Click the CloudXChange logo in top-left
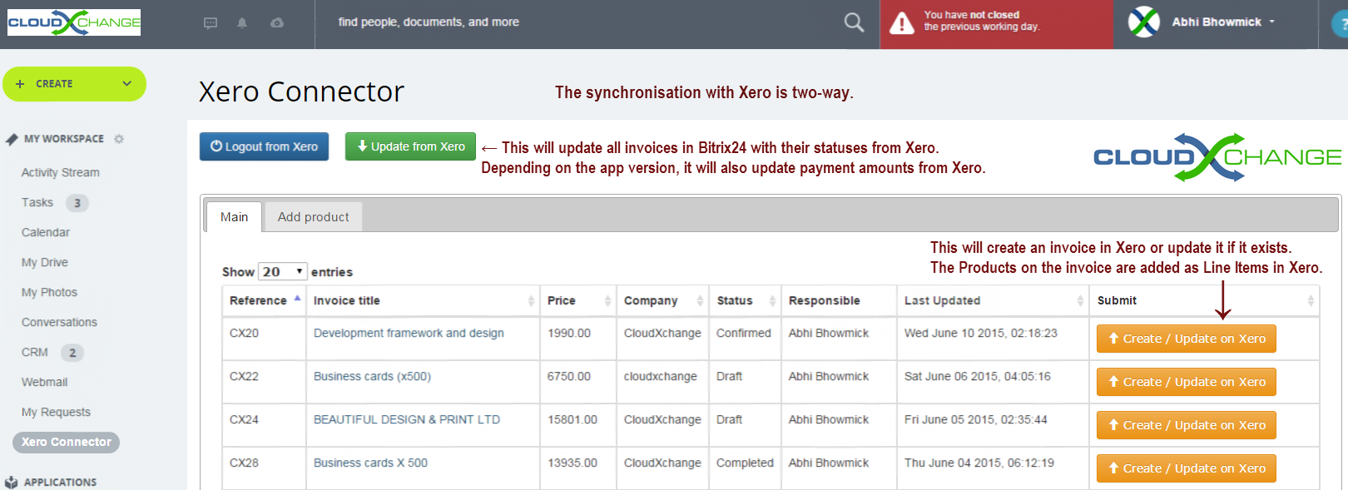Viewport: 1348px width, 490px height. click(x=74, y=22)
